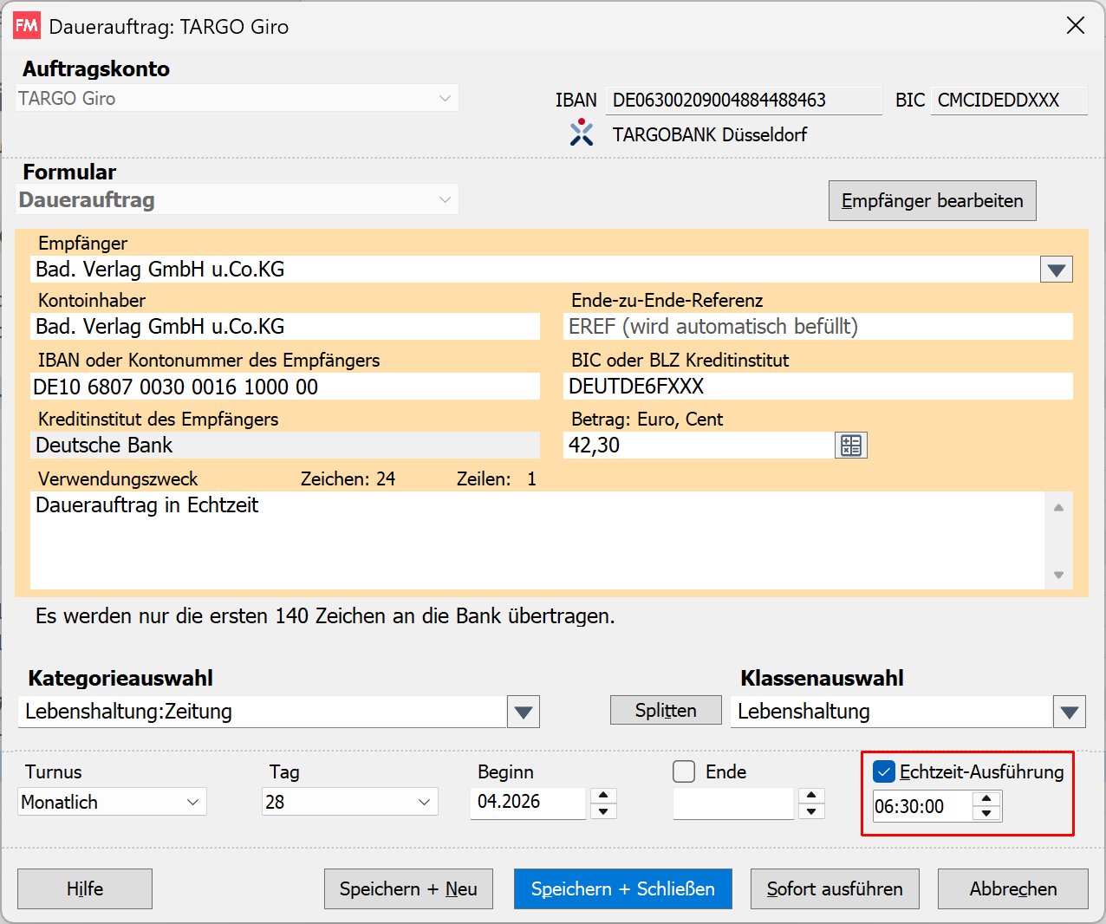Click the FM application logo icon

(x=27, y=26)
